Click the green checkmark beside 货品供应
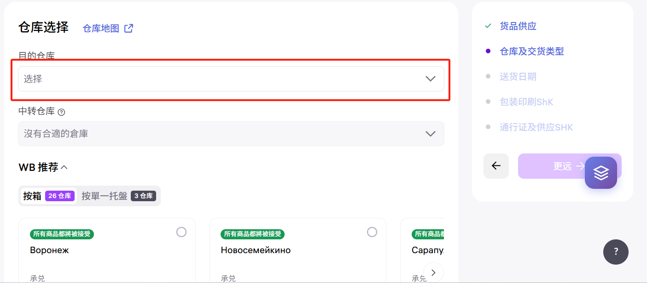 click(x=488, y=26)
